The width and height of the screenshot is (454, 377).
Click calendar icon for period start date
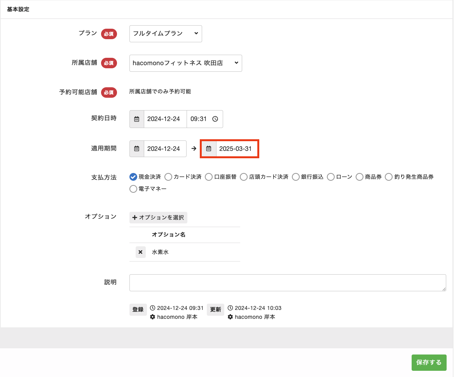(x=137, y=149)
